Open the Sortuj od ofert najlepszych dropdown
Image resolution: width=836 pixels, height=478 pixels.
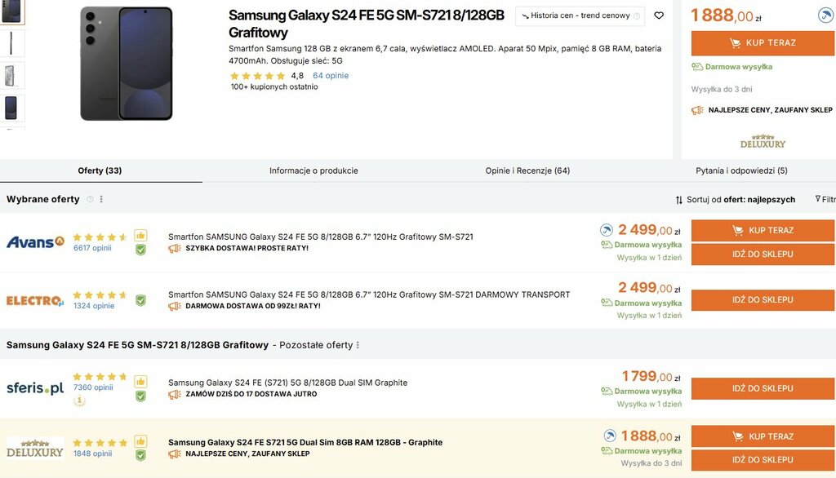[x=736, y=199]
